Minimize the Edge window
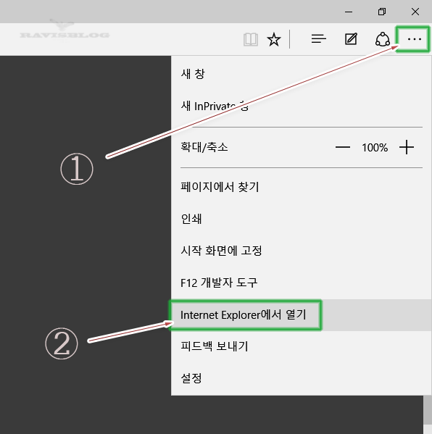The height and width of the screenshot is (434, 432). point(349,12)
